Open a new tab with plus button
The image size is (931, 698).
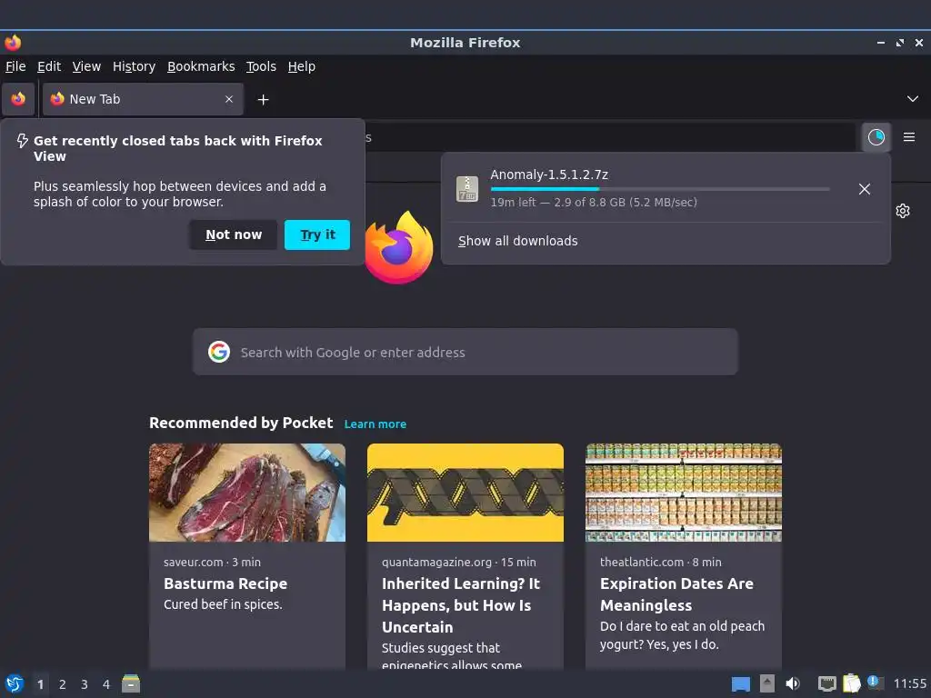(263, 100)
